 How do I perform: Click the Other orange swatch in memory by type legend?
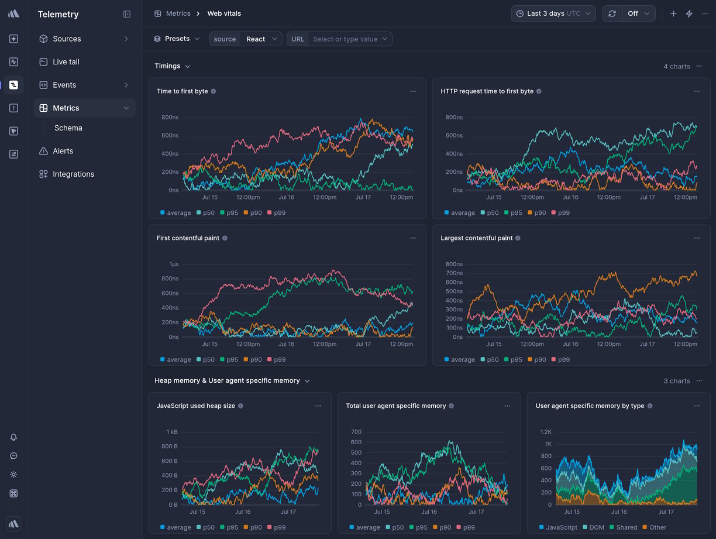(644, 527)
